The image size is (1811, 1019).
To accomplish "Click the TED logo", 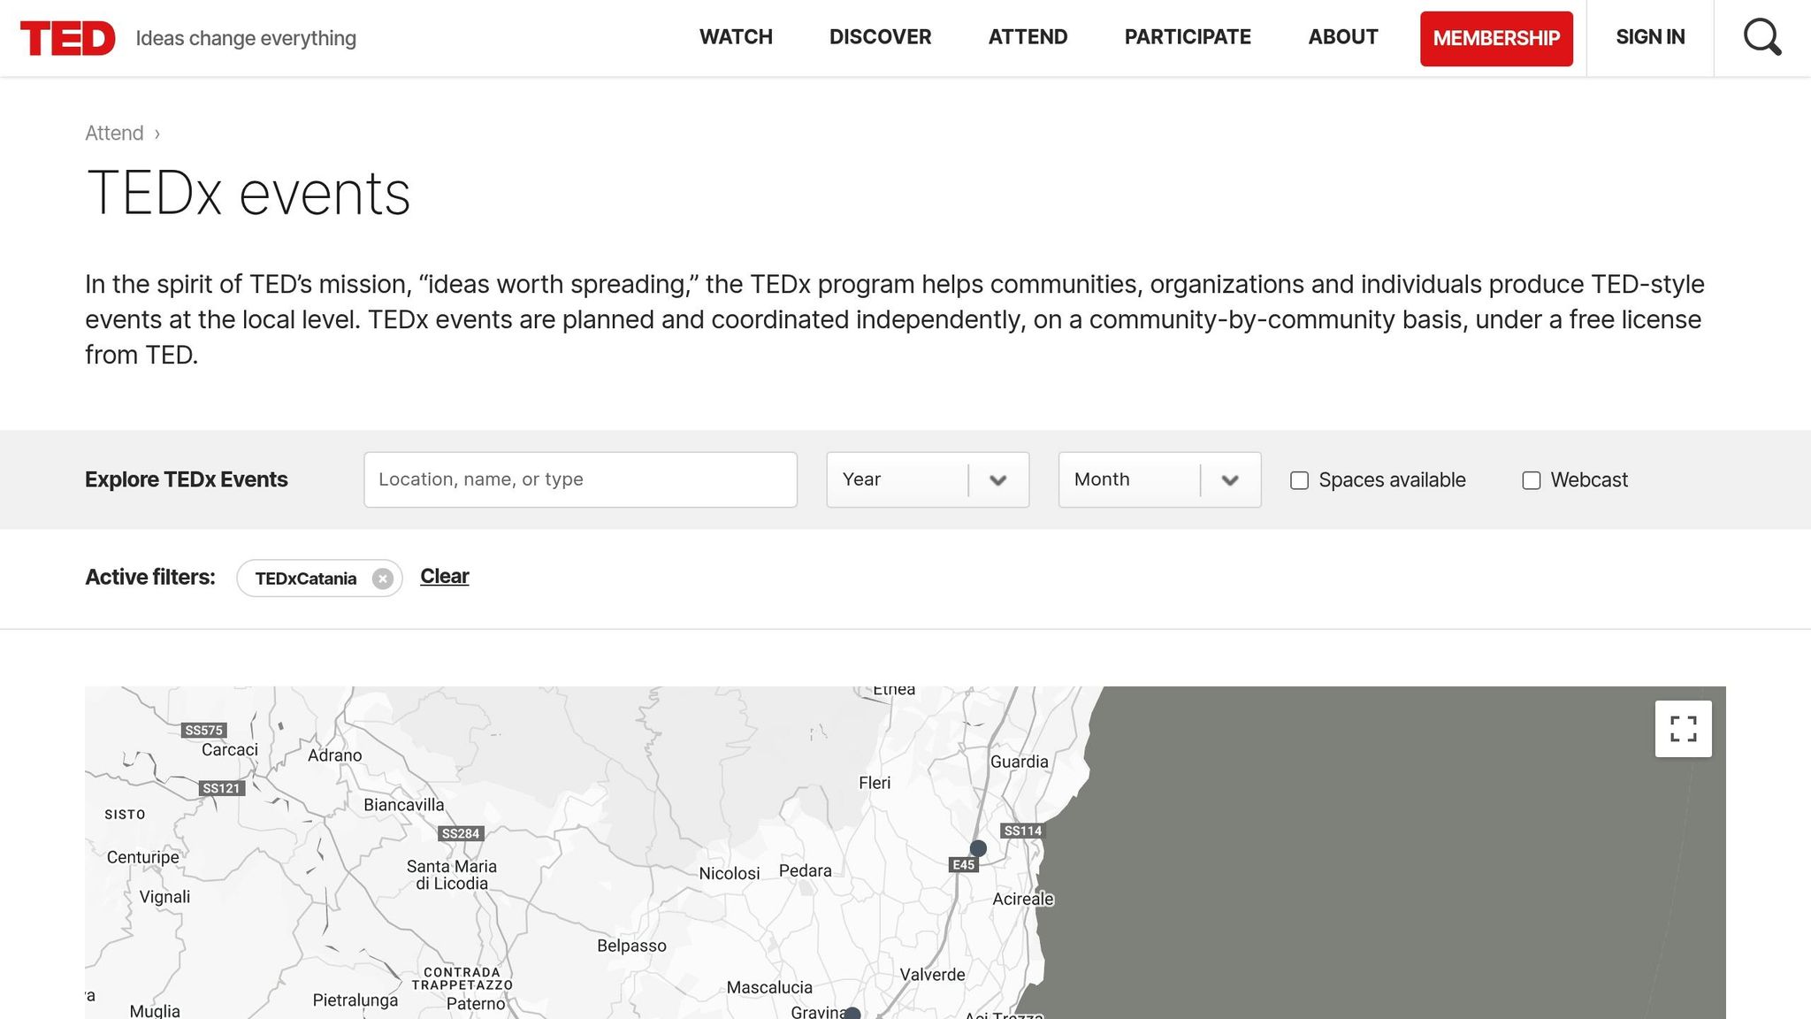I will pyautogui.click(x=67, y=38).
